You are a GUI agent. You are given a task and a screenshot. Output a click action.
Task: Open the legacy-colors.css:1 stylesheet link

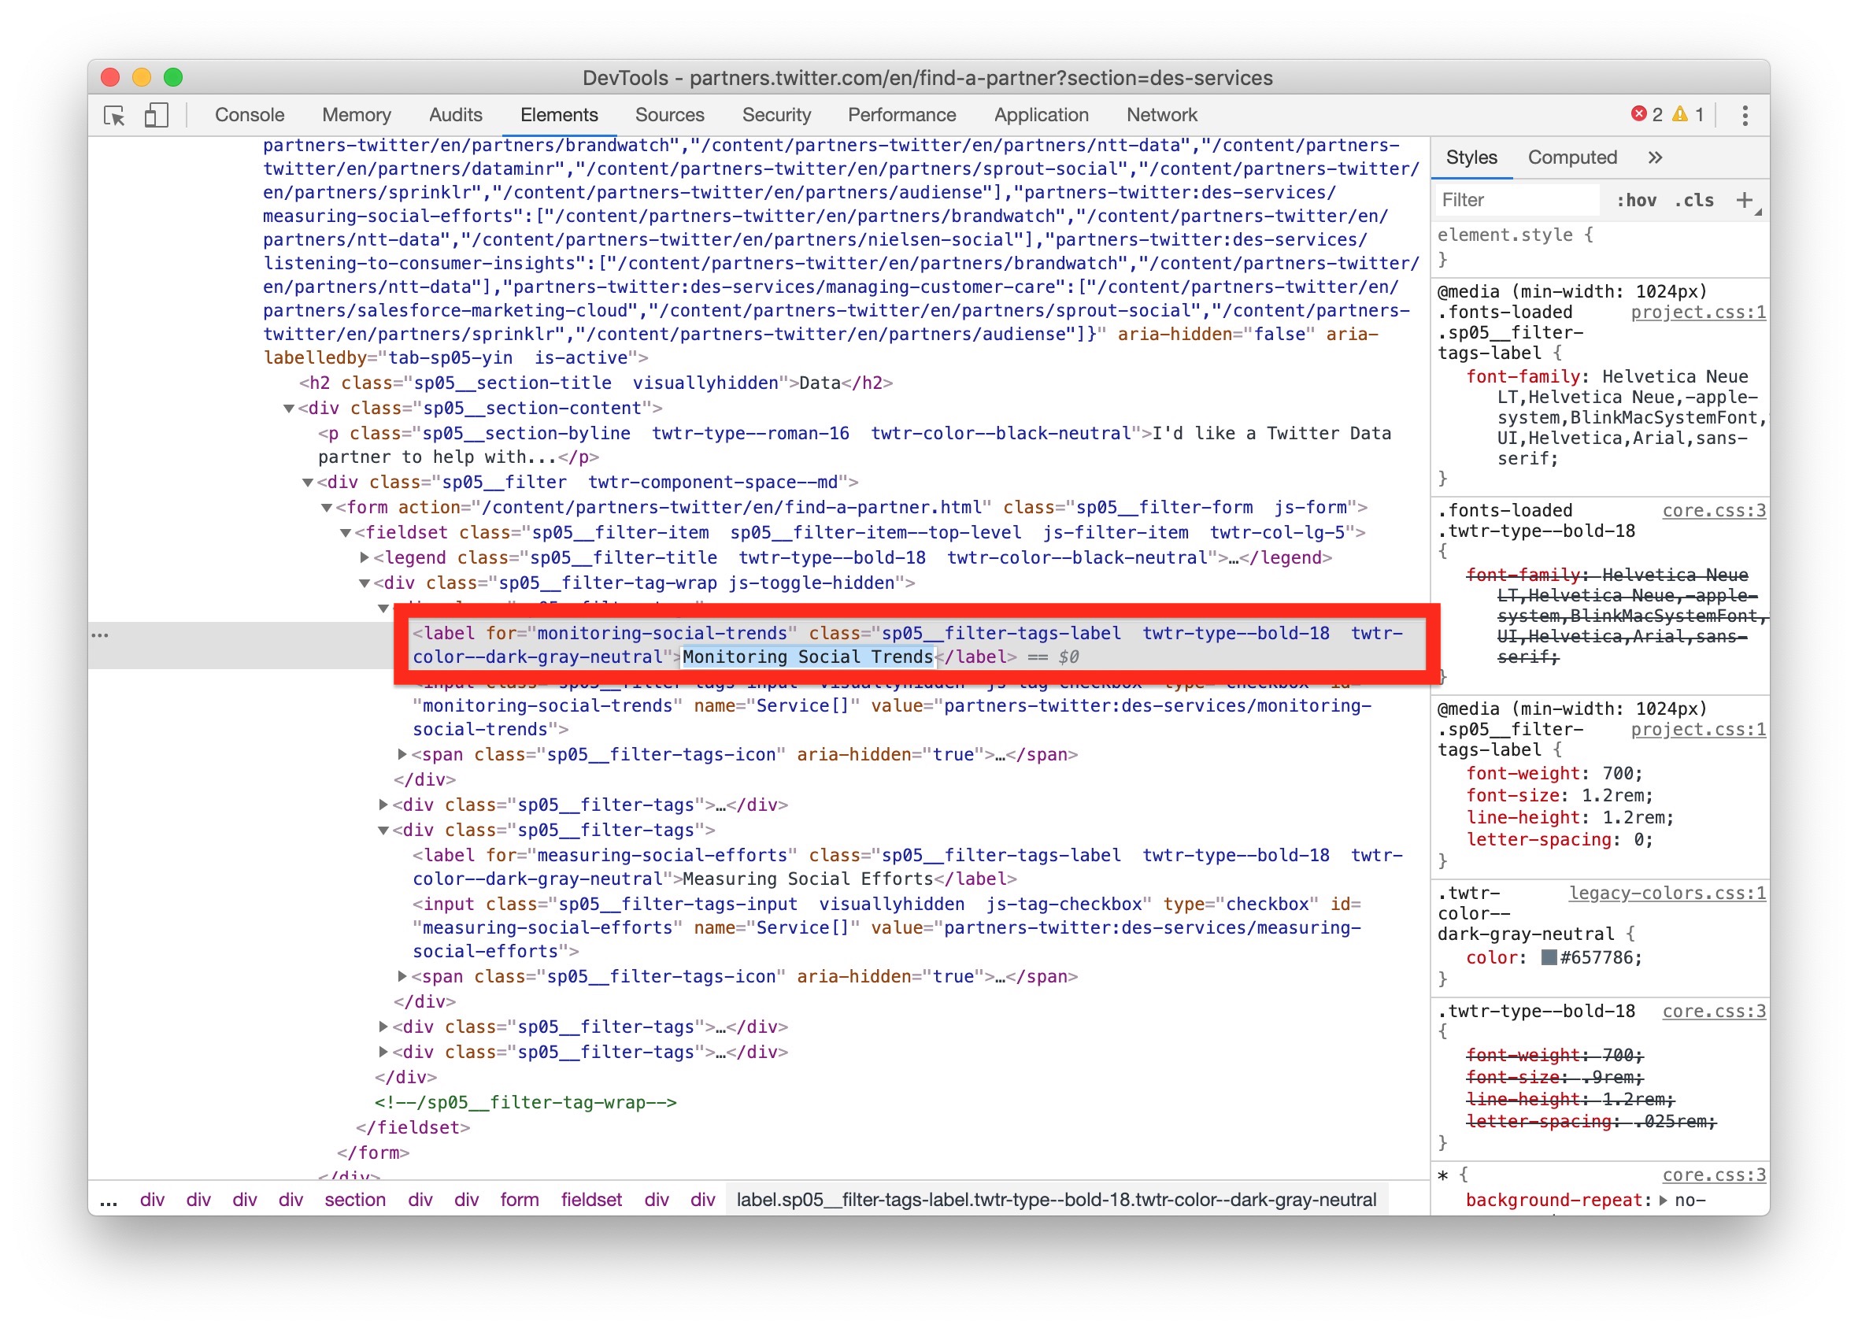[1668, 893]
